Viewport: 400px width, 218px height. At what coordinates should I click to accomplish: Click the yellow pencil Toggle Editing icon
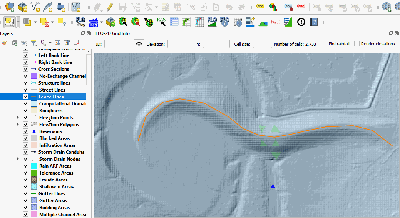[x=110, y=7]
